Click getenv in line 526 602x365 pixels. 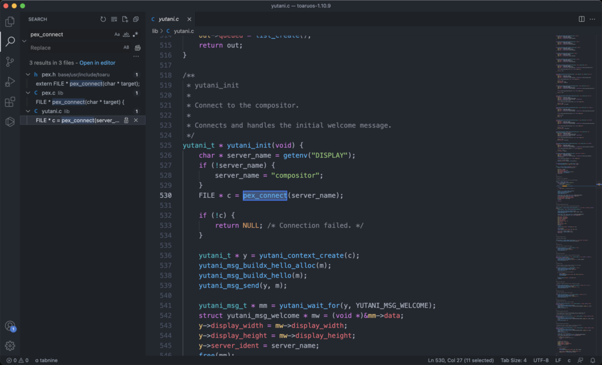pos(295,156)
